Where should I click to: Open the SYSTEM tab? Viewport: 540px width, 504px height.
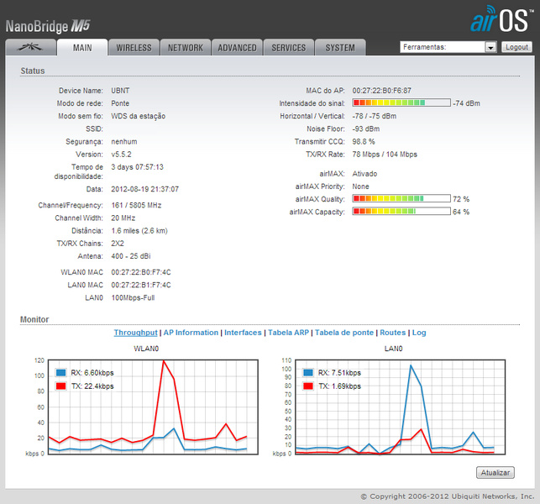(340, 47)
